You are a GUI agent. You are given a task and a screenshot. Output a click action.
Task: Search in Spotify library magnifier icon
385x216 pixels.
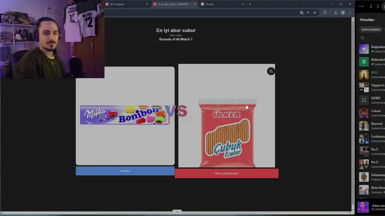(x=362, y=38)
